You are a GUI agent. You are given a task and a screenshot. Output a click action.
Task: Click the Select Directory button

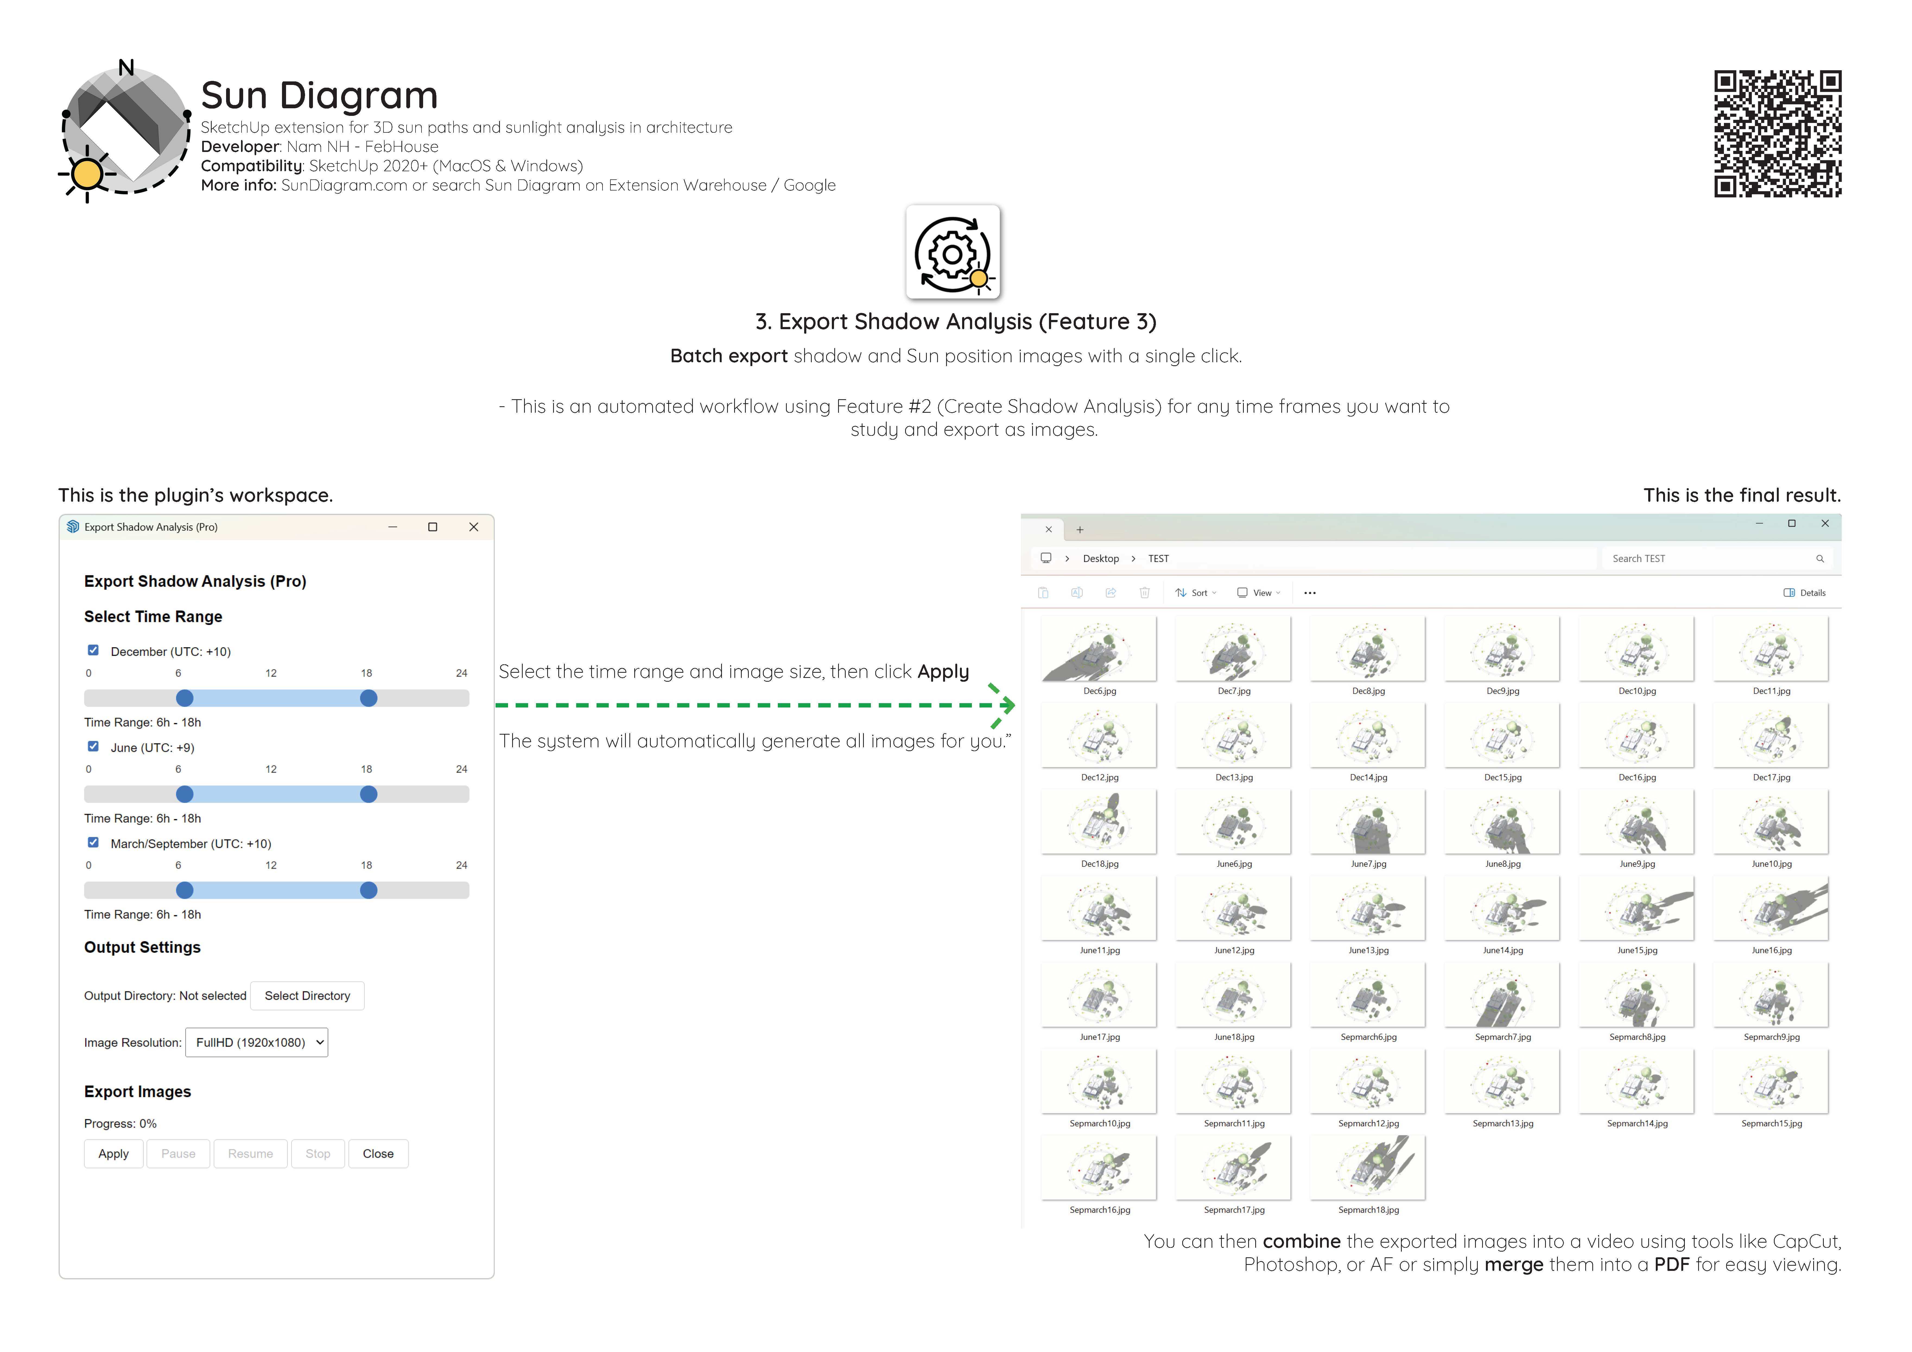[x=307, y=996]
